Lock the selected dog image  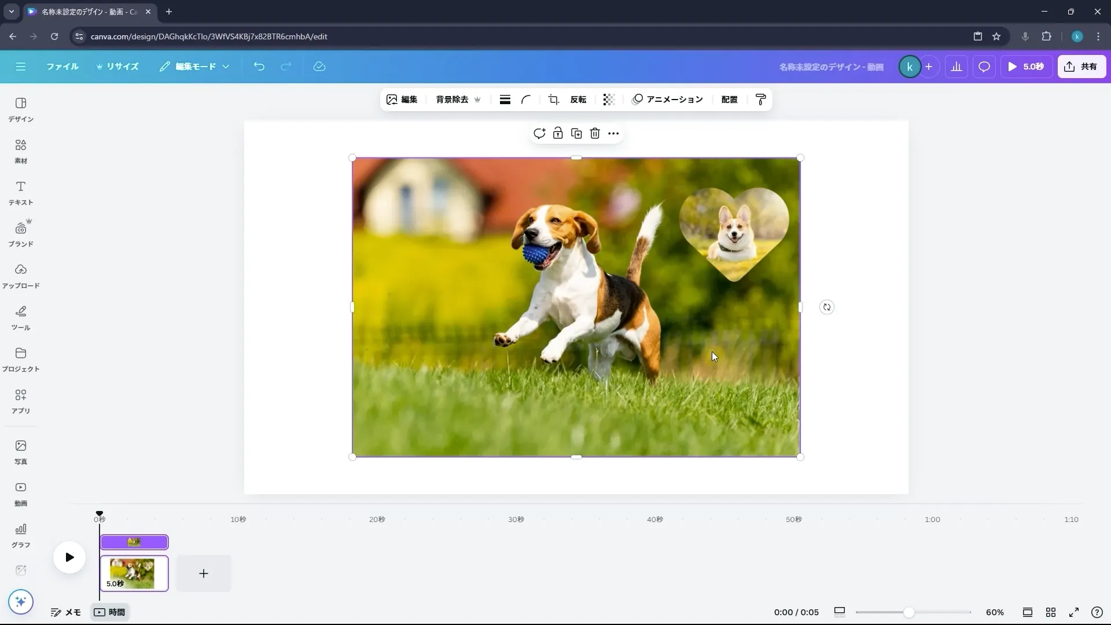(x=558, y=133)
